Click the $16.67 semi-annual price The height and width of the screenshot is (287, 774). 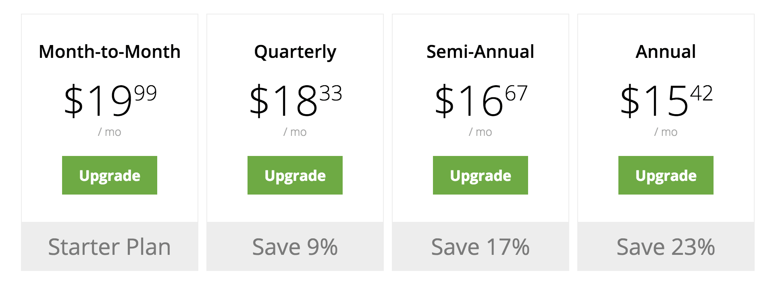481,100
